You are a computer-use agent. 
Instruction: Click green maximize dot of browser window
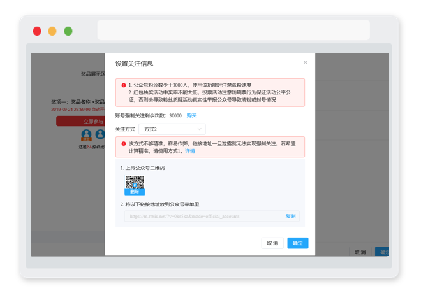tap(68, 31)
